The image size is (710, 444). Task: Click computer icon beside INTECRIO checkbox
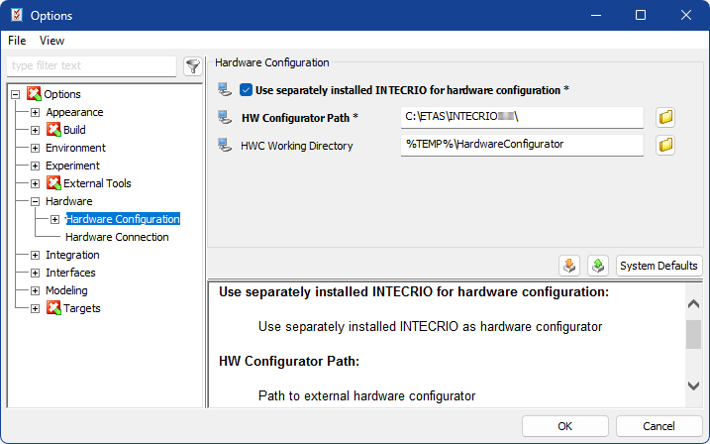[225, 89]
